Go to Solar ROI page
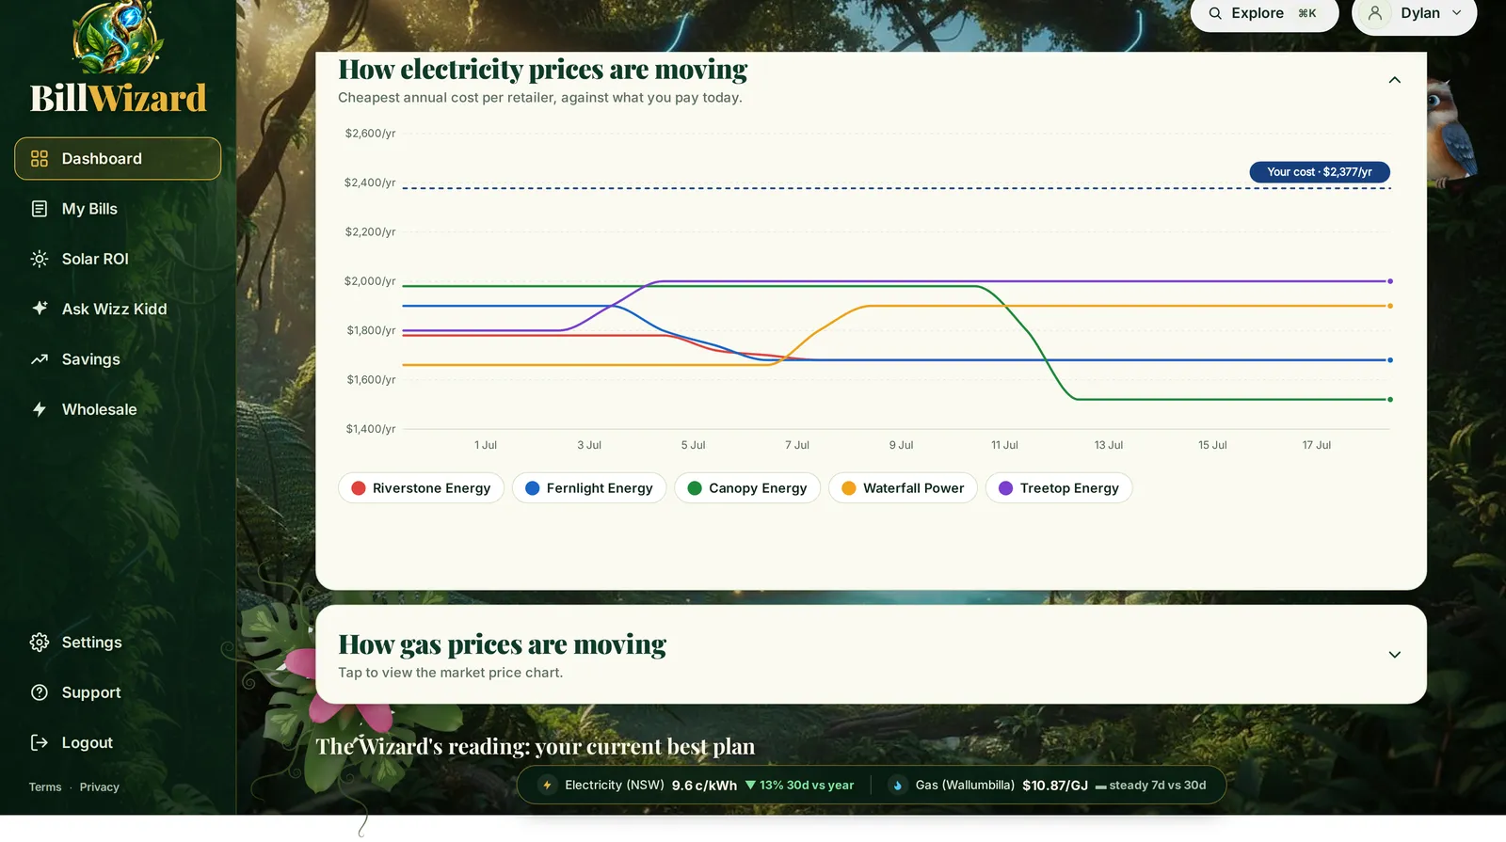This screenshot has height=842, width=1506. (x=118, y=259)
